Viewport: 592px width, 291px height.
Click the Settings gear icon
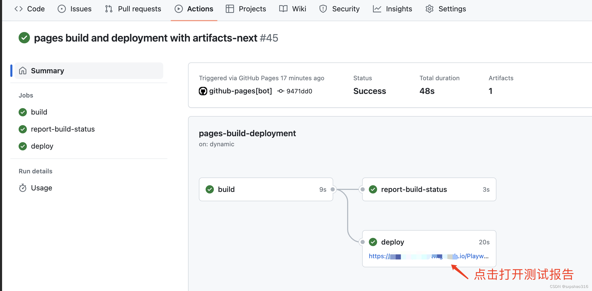pyautogui.click(x=430, y=9)
